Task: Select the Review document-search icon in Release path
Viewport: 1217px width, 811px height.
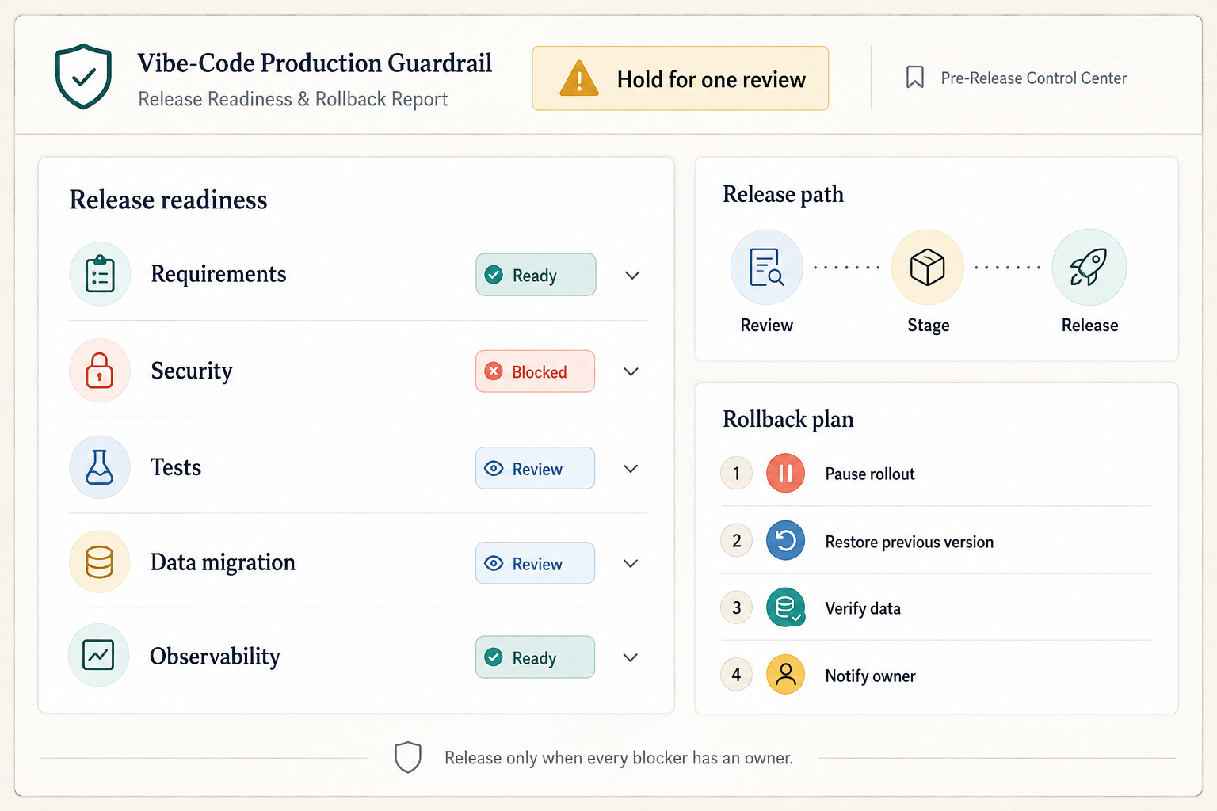Action: [766, 268]
